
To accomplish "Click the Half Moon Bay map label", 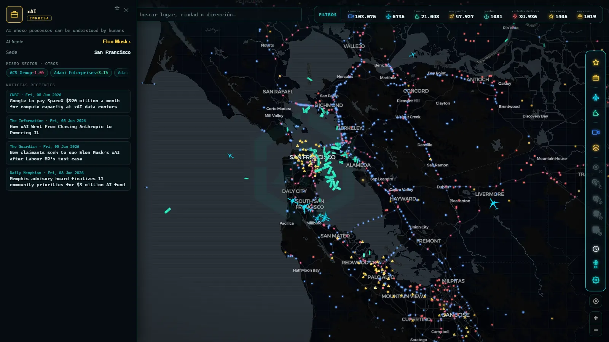I will tap(306, 271).
